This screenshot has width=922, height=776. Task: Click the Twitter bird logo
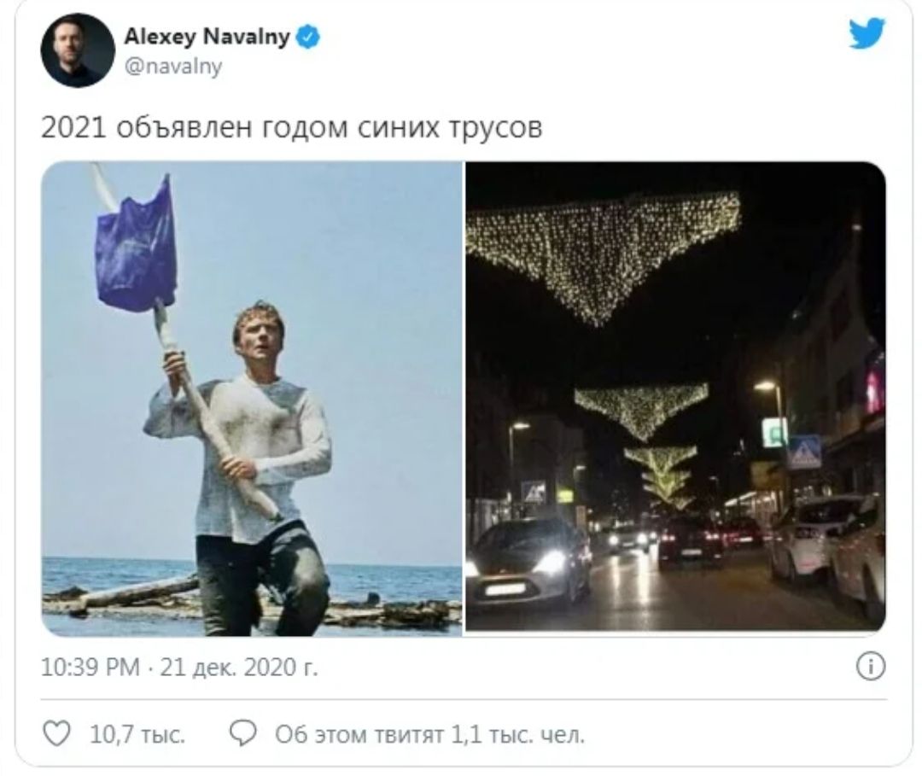(867, 33)
